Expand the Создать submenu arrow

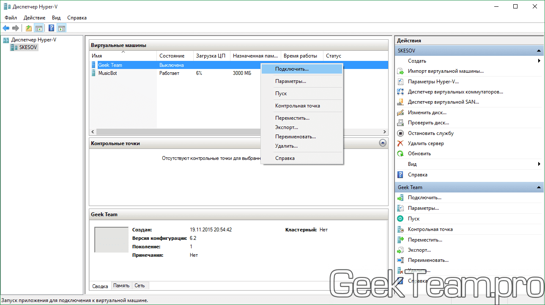pyautogui.click(x=539, y=61)
